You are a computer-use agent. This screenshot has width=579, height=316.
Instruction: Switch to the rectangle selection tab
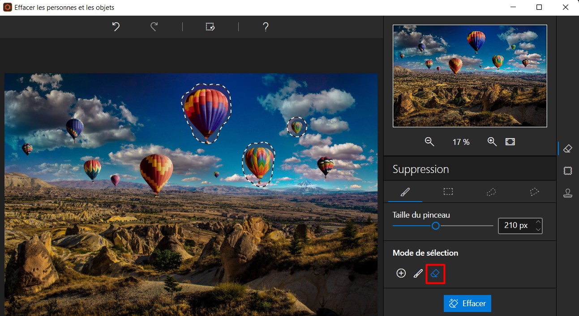(448, 192)
